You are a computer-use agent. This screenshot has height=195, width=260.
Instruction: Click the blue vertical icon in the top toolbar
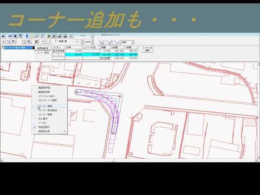27,36
